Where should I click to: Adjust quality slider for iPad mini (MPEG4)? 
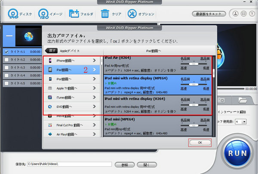[193, 125]
